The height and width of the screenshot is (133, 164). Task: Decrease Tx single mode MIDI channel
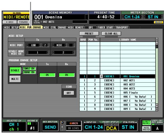(27, 53)
